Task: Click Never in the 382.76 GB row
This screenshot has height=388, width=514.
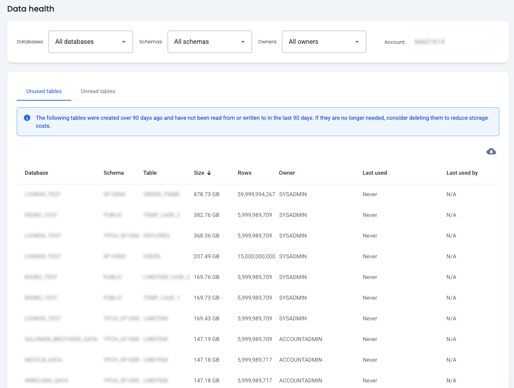Action: coord(370,215)
